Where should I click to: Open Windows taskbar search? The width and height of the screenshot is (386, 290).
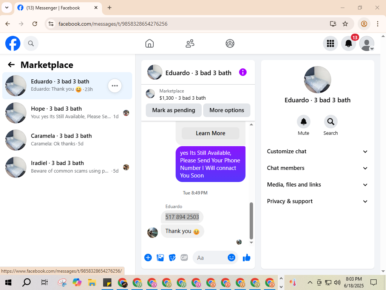(x=26, y=282)
